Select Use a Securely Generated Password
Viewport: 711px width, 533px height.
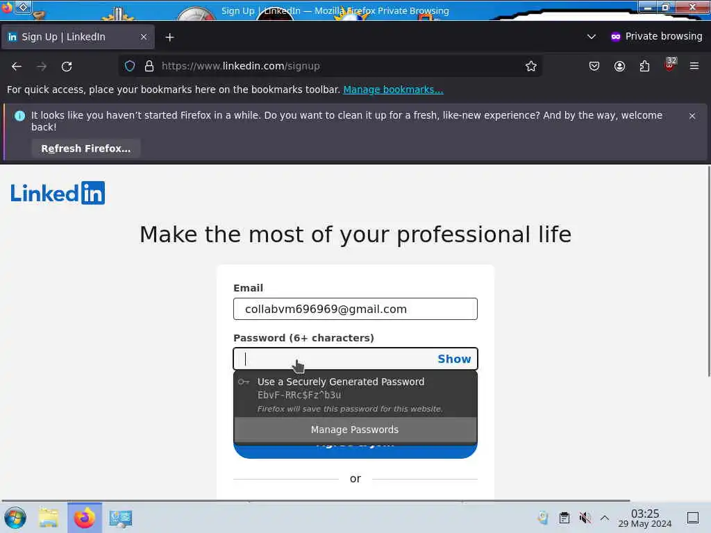point(355,394)
